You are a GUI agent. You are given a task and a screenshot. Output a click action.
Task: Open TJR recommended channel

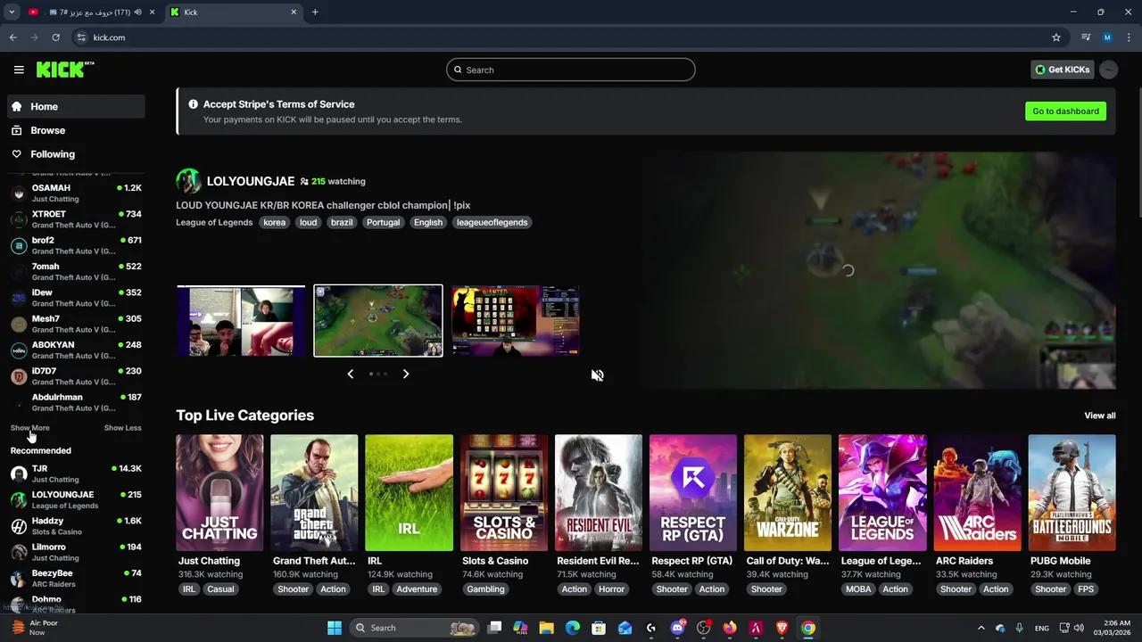[76, 473]
